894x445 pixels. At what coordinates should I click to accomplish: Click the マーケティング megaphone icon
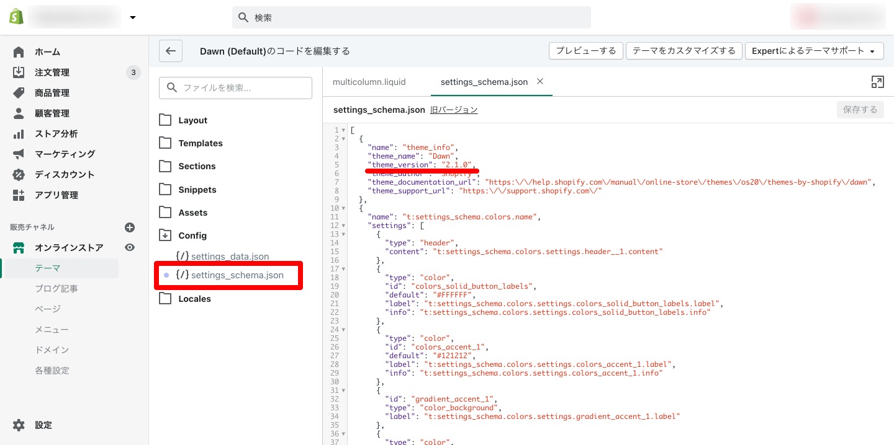click(19, 154)
